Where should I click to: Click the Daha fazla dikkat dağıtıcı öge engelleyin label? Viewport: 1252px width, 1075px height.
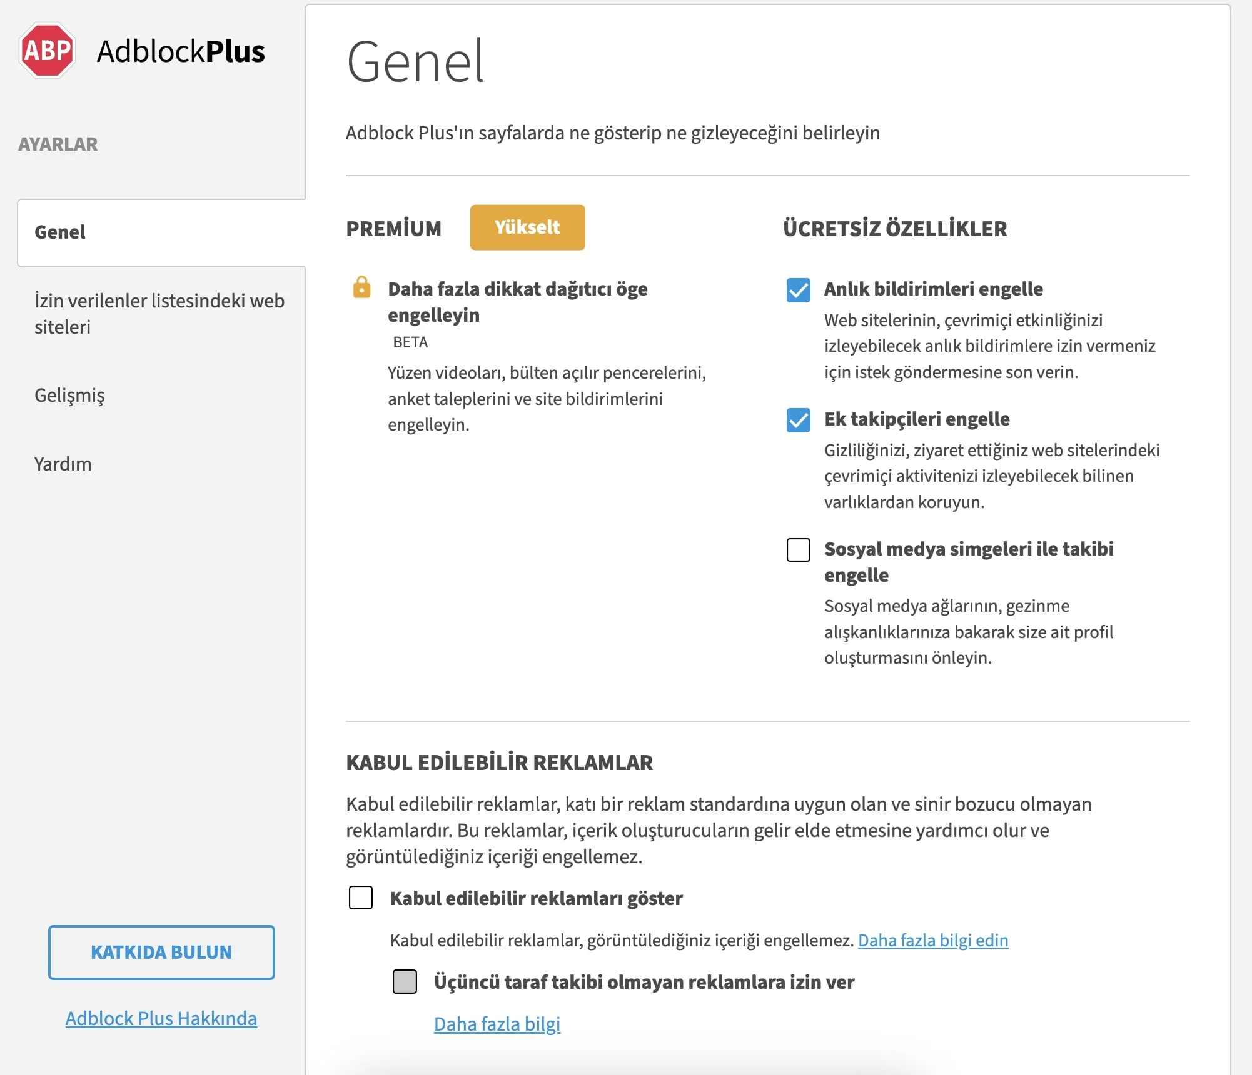pos(517,302)
